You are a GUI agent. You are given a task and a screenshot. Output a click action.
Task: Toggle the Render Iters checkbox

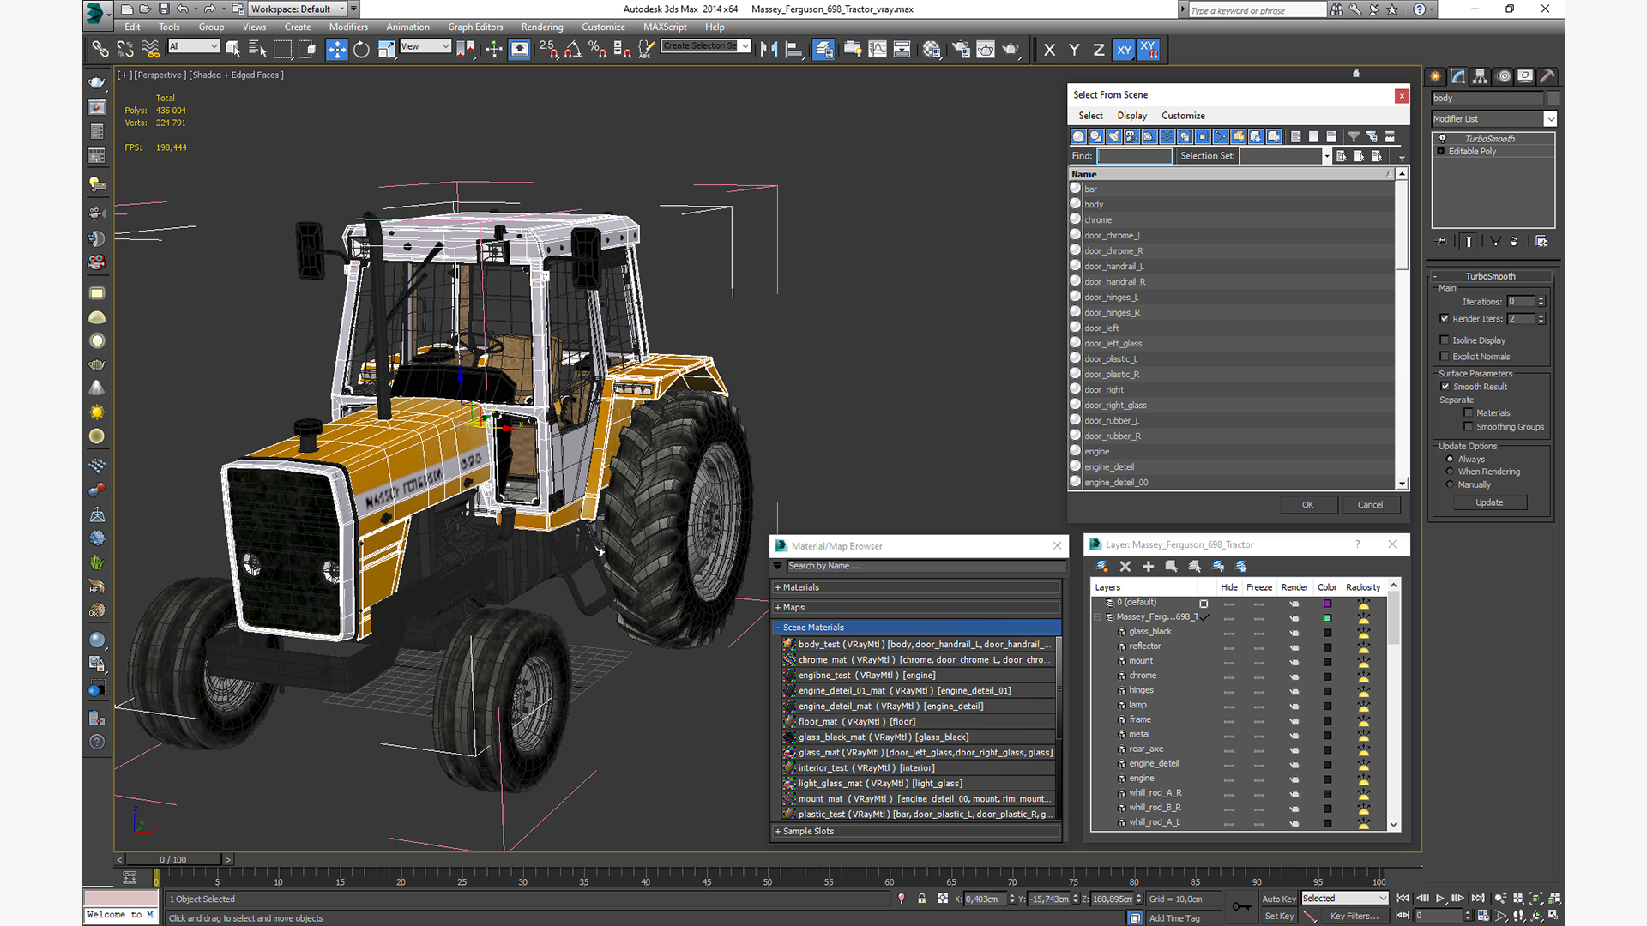click(1445, 319)
